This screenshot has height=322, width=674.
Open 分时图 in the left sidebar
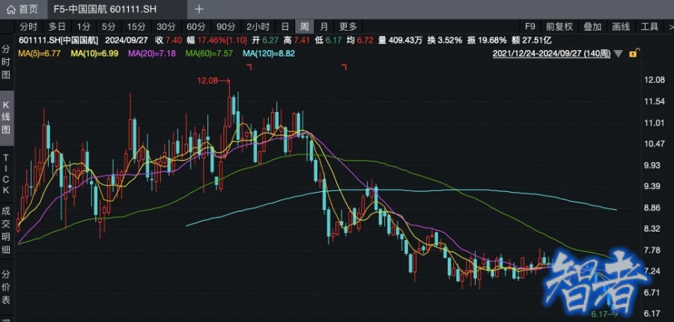(7, 62)
